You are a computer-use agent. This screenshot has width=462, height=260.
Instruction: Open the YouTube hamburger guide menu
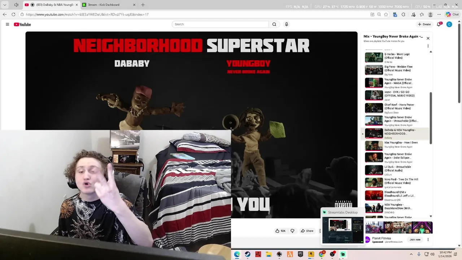[x=7, y=24]
